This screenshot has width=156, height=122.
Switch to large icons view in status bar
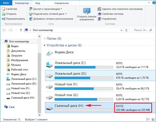click(153, 119)
